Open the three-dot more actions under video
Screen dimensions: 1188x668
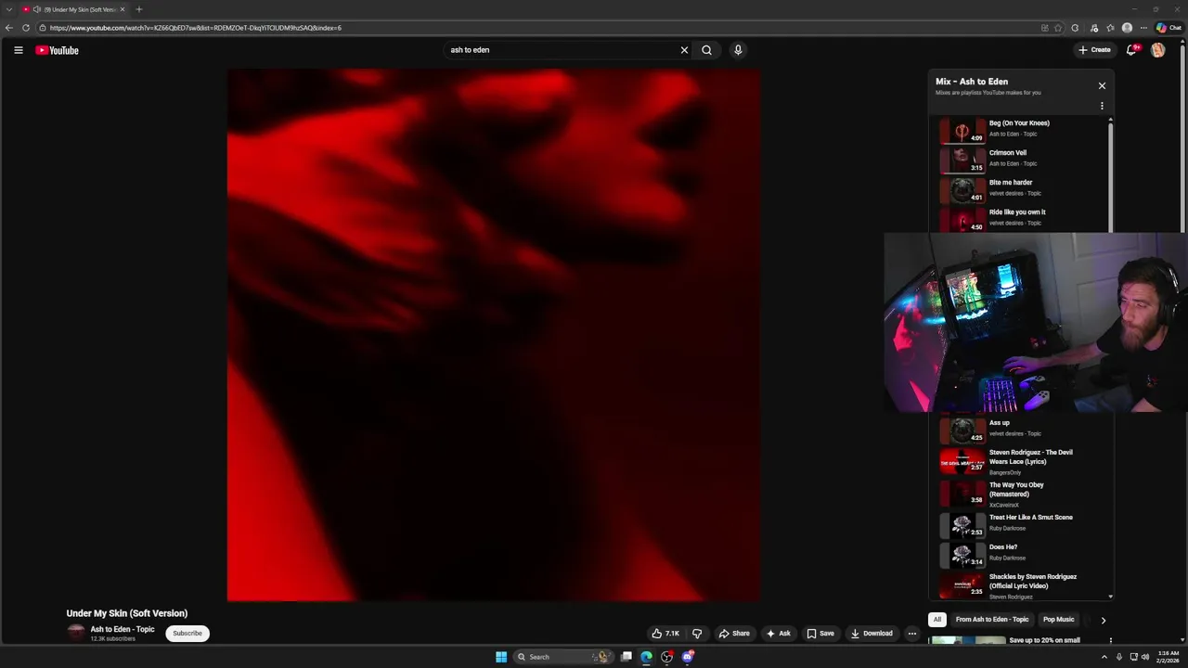pyautogui.click(x=911, y=634)
